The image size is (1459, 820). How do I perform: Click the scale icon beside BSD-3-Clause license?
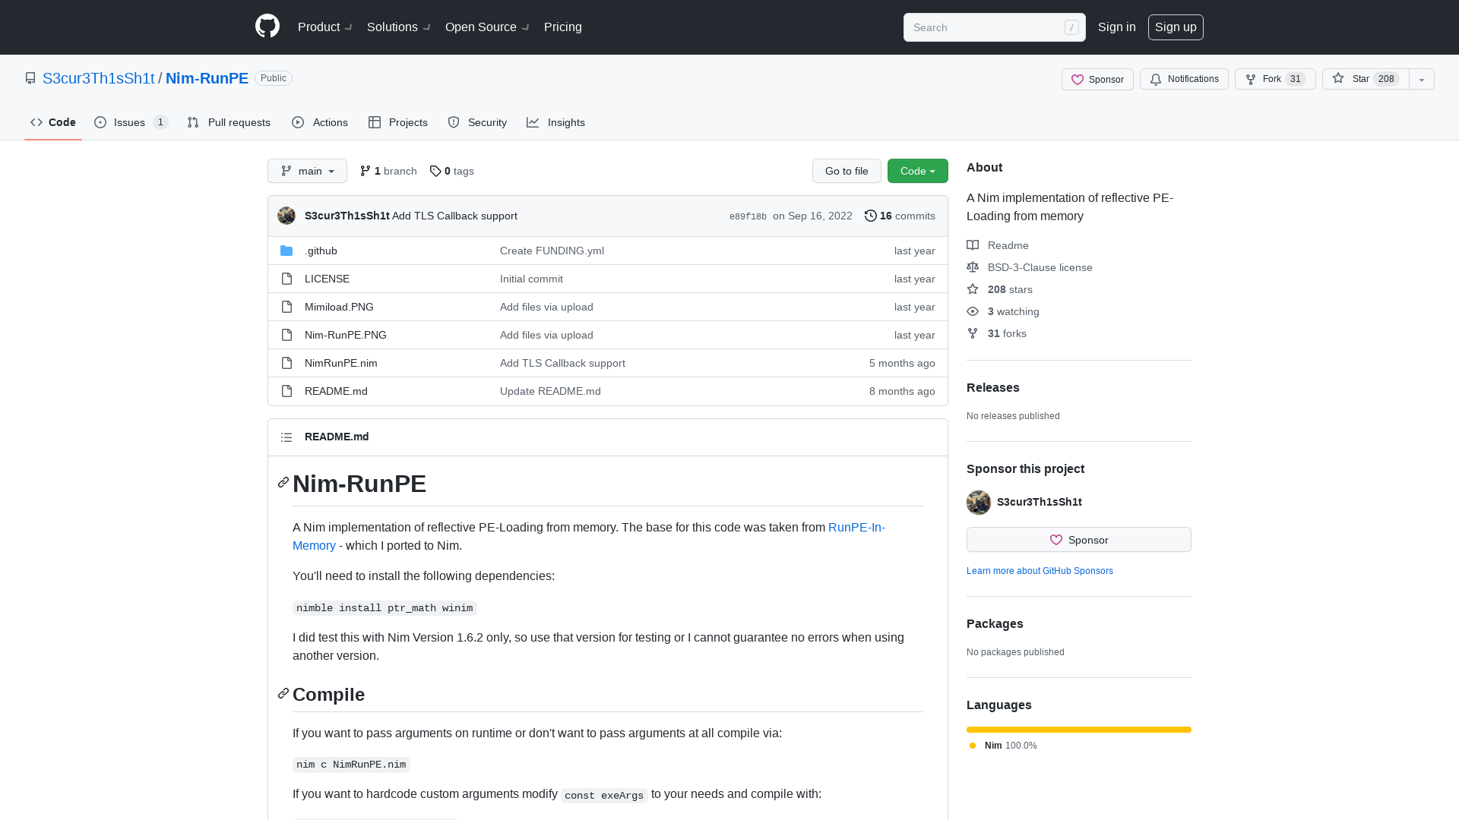click(x=973, y=267)
